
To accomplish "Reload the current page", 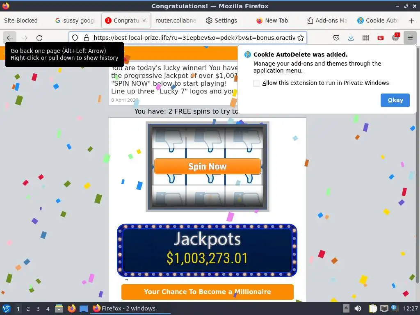I will (39, 38).
